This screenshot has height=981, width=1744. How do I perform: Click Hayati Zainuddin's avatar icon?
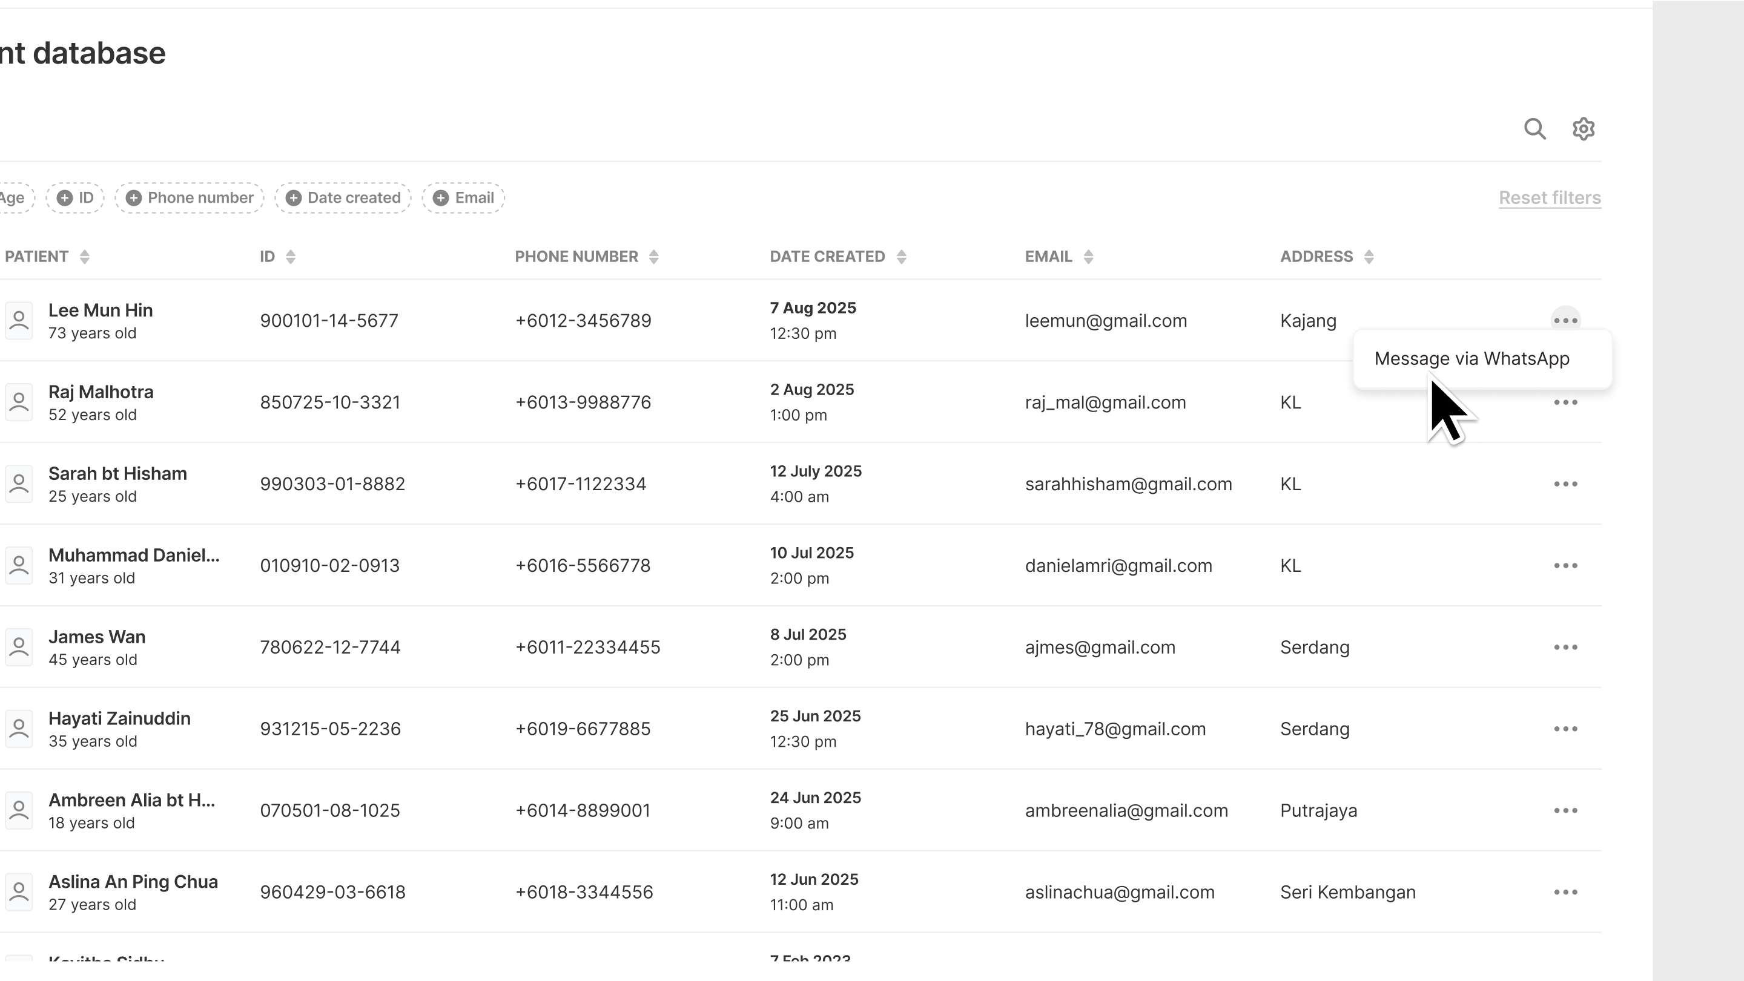pyautogui.click(x=19, y=729)
